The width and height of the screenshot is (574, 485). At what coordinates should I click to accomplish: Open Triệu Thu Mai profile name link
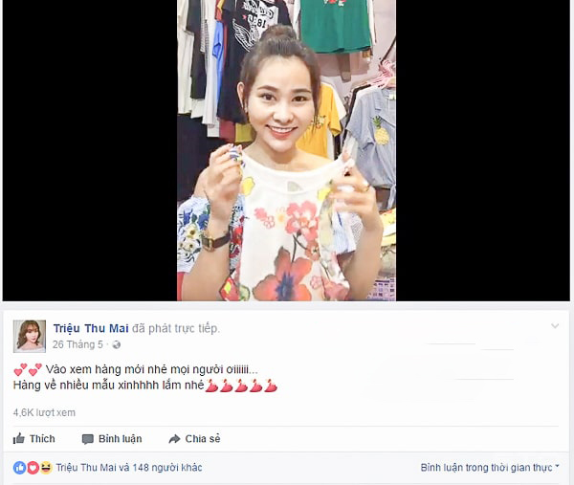91,328
